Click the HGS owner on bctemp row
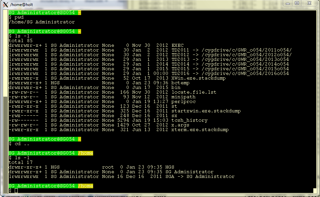Viewport: 320px width, 197px height. click(x=55, y=83)
